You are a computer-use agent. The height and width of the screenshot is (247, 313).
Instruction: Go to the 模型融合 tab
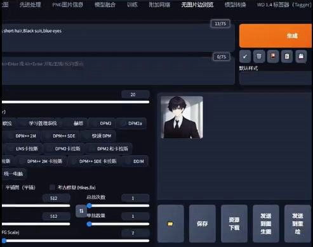(105, 4)
